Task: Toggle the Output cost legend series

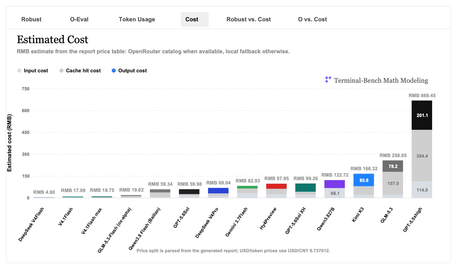Action: coord(129,71)
